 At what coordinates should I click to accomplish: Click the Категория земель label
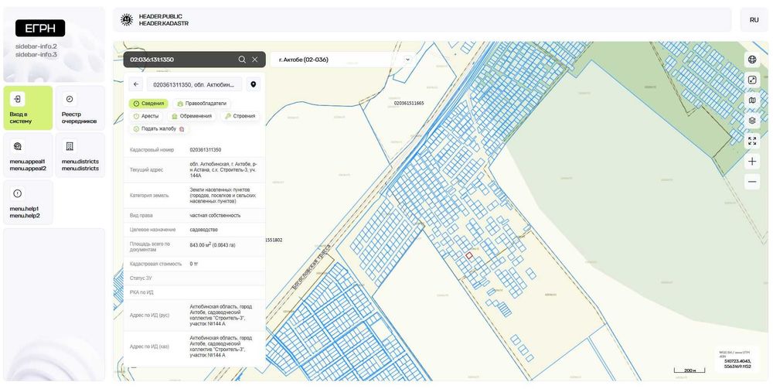pyautogui.click(x=149, y=196)
